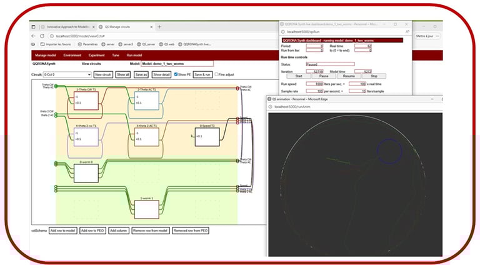Image resolution: width=480 pixels, height=268 pixels.
Task: Open the QS_server bookmark icon
Action: pyautogui.click(x=139, y=44)
